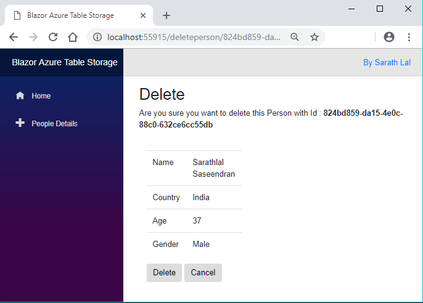Select the person Id 824bd859-da15-4e0c text
The image size is (423, 303).
pos(271,119)
